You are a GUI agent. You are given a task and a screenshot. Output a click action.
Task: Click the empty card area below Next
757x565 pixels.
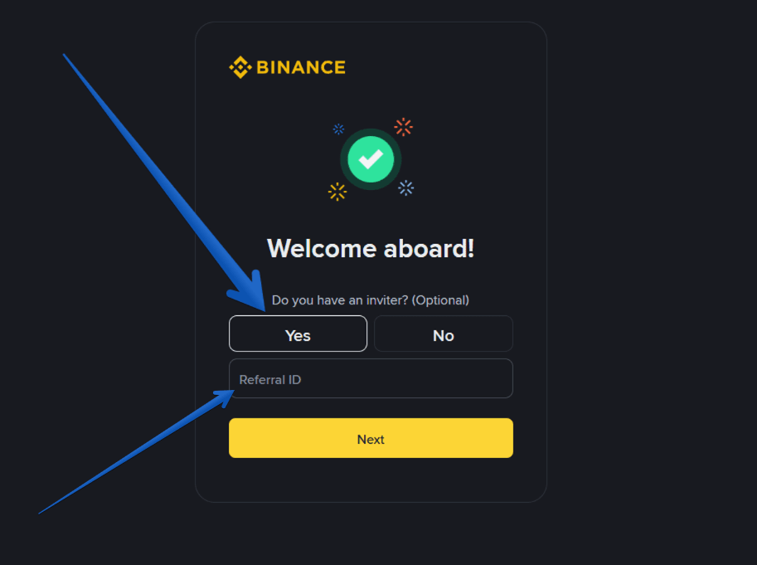371,480
